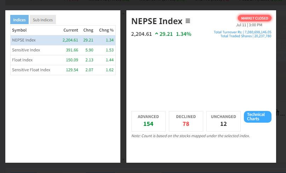Image resolution: width=286 pixels, height=173 pixels.
Task: Switch to the Indices tab
Action: point(19,19)
